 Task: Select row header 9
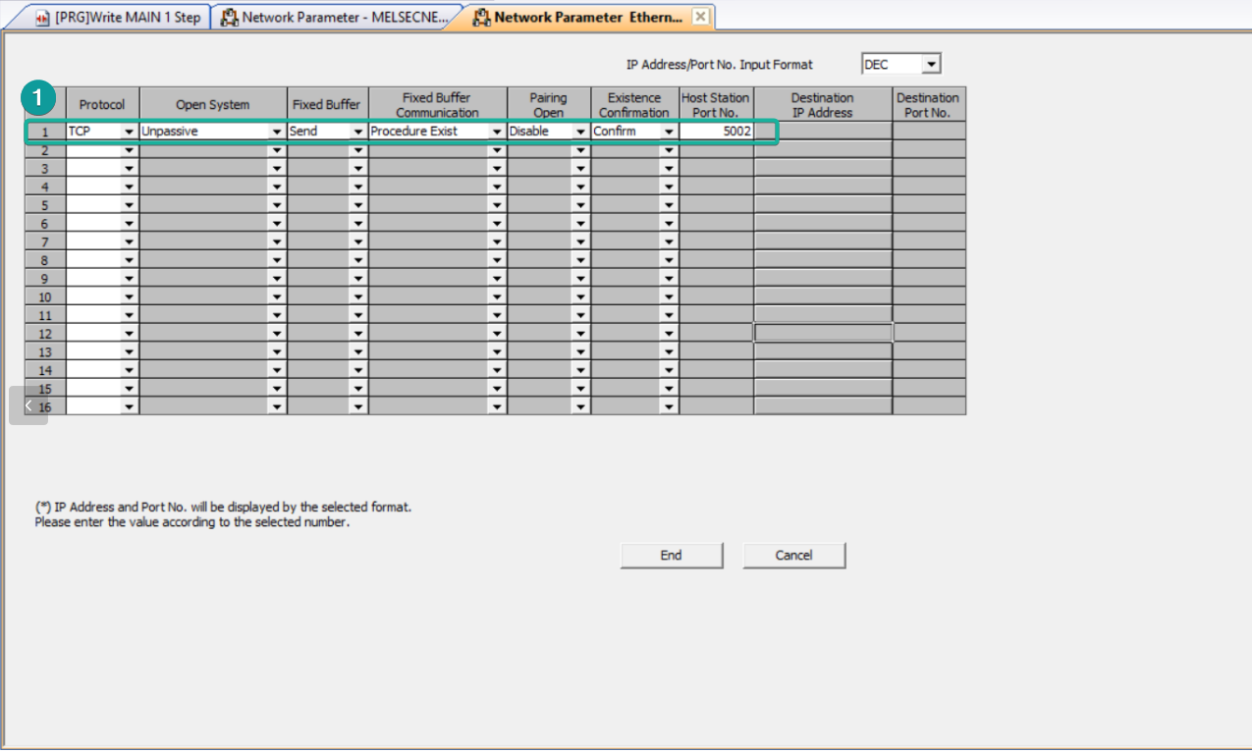tap(45, 279)
